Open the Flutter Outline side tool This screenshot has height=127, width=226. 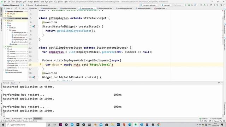[x=225, y=29]
